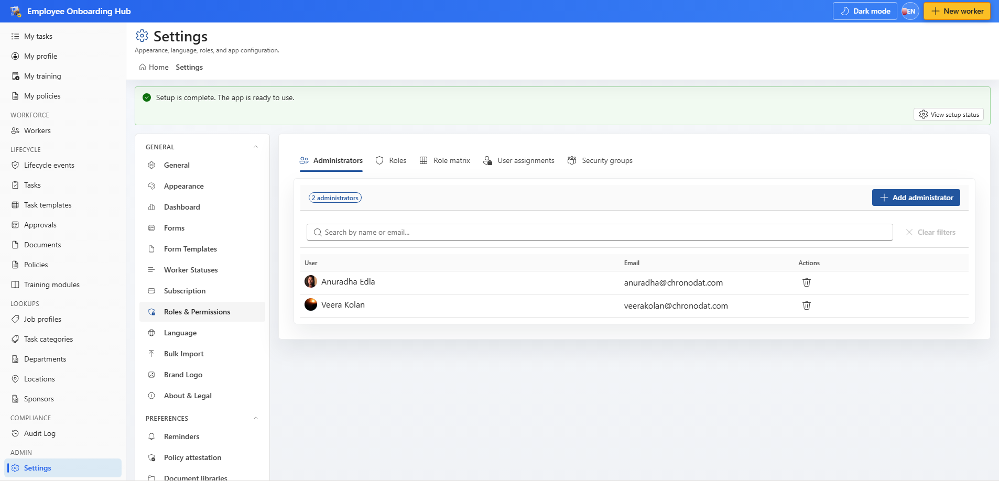Viewport: 999px width, 481px height.
Task: Open Bulk Import settings
Action: 202,354
